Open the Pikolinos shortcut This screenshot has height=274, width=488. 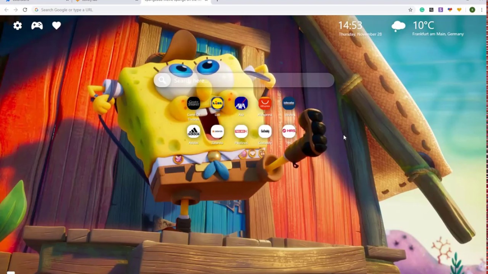241,131
